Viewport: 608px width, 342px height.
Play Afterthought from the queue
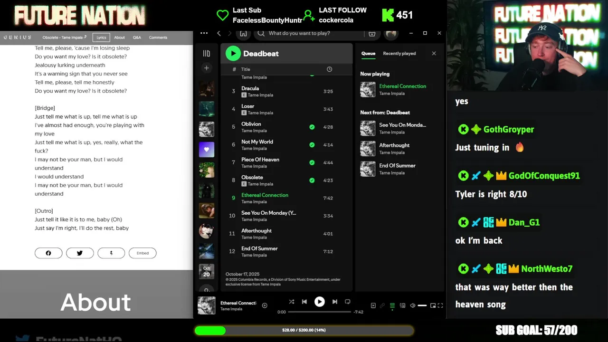399,148
